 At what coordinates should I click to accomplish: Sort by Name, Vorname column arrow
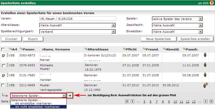(x=42, y=49)
